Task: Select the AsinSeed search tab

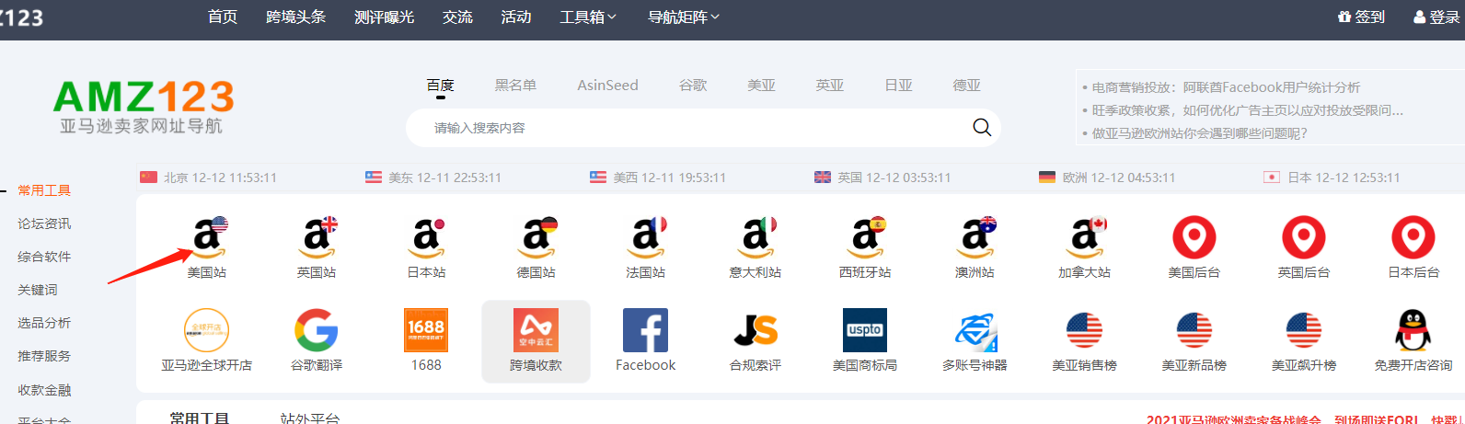Action: point(607,86)
